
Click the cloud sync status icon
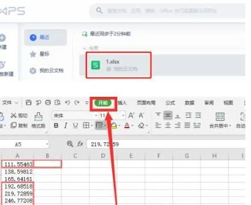pyautogui.click(x=84, y=34)
